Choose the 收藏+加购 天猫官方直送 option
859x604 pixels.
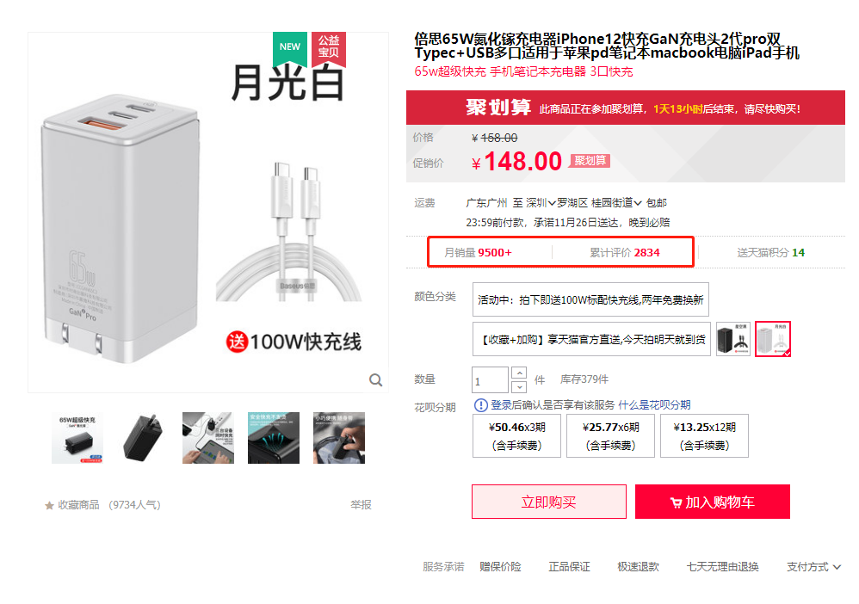[x=591, y=340]
